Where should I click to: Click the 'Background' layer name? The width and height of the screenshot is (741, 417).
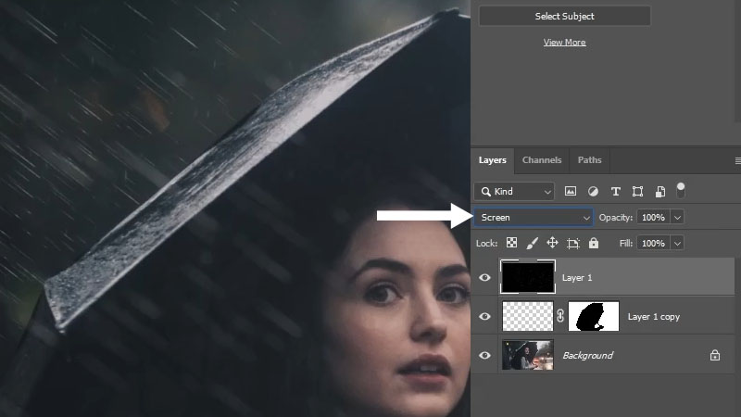[587, 355]
